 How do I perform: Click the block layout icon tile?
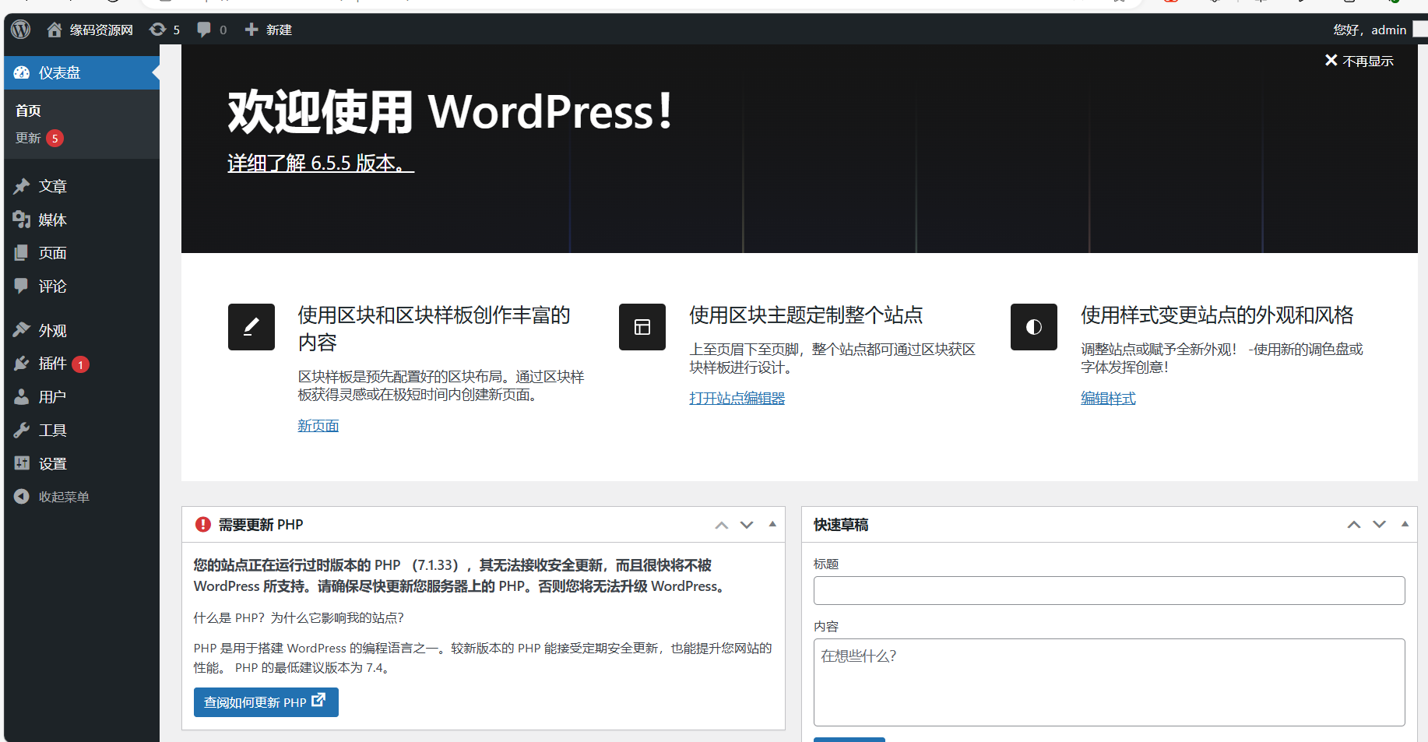point(642,327)
